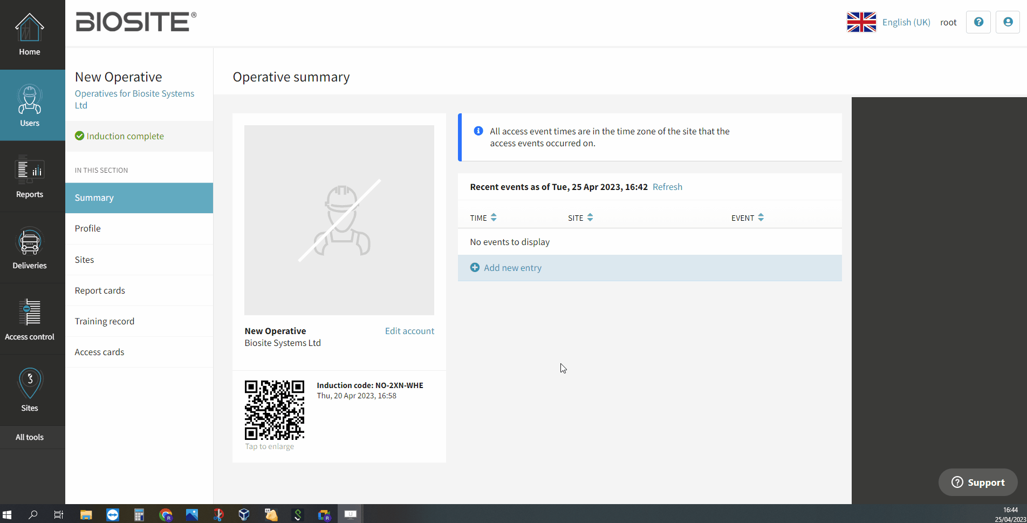Open the Access cards section
The width and height of the screenshot is (1027, 523).
tap(139, 352)
